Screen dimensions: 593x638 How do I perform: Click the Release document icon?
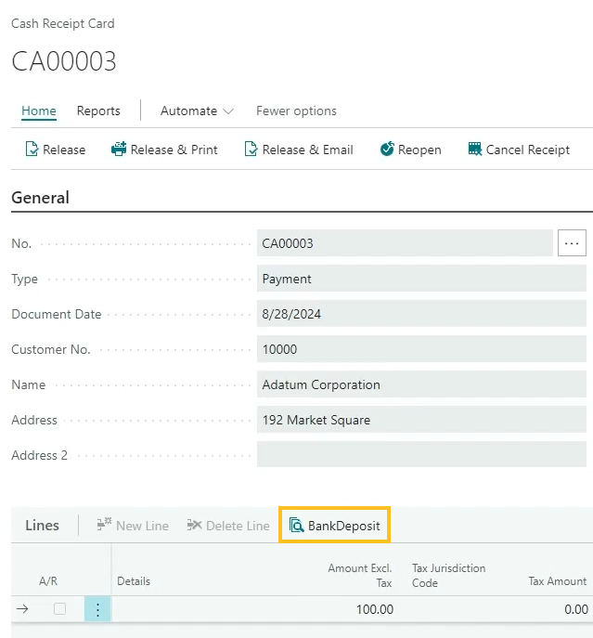pyautogui.click(x=32, y=150)
